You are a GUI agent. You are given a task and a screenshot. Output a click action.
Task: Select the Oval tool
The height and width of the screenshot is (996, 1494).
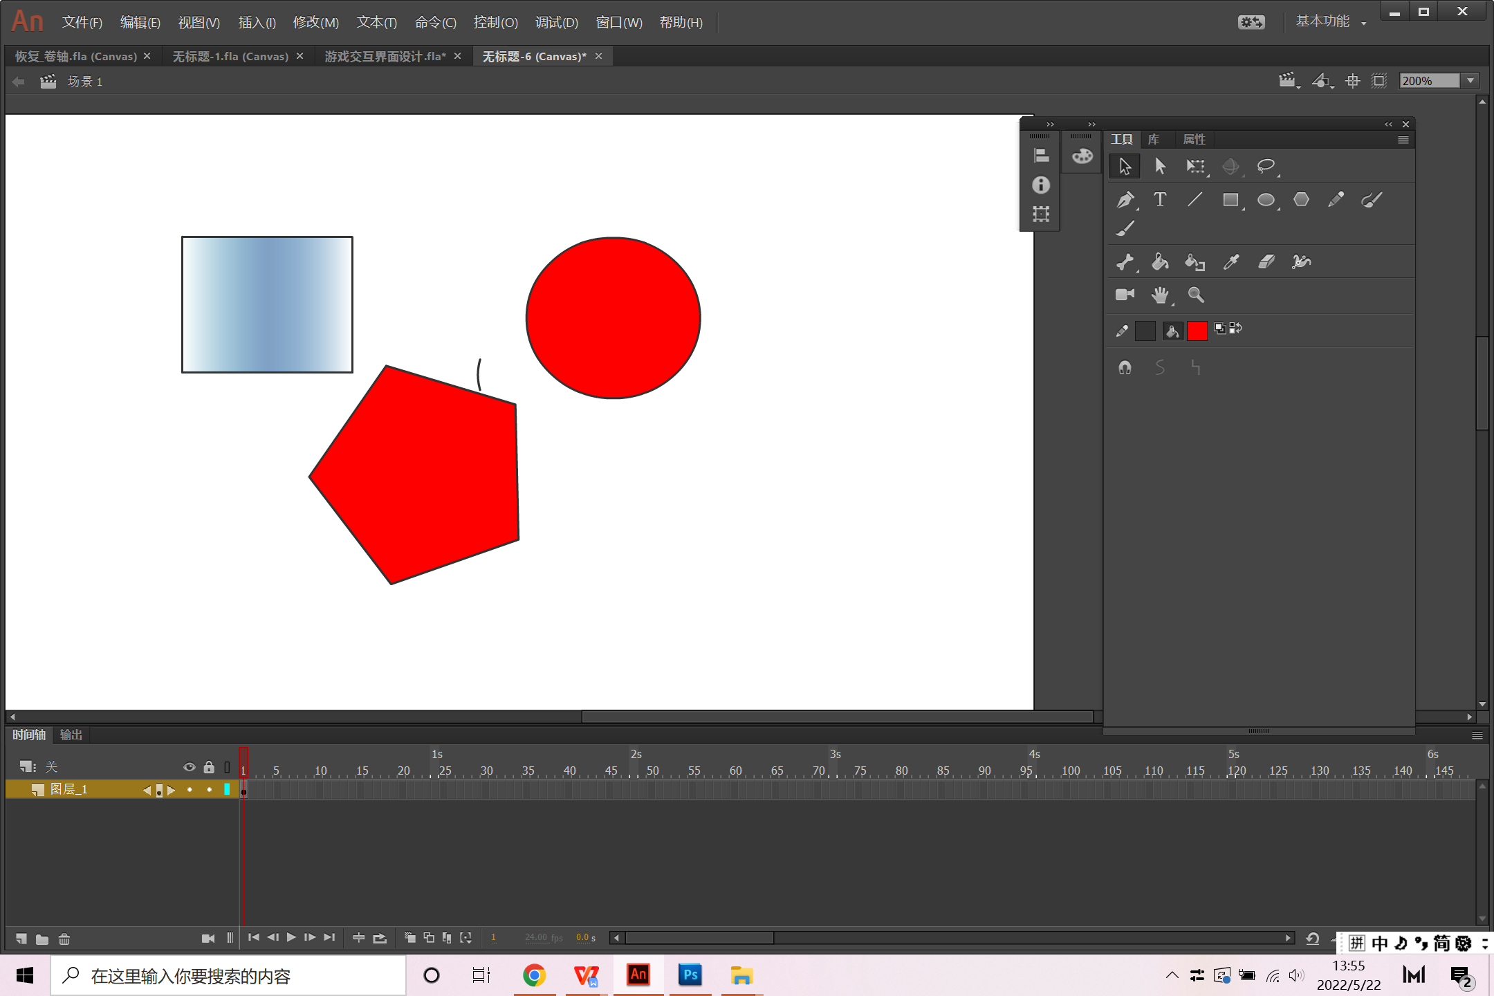click(x=1266, y=200)
